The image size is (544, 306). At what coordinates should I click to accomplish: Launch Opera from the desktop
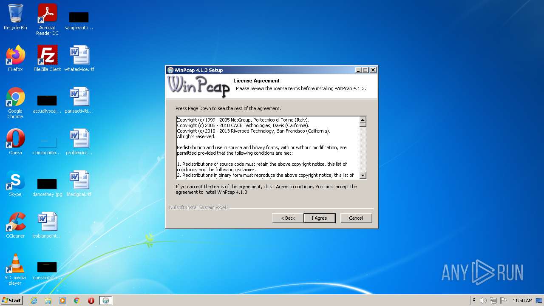(15, 142)
